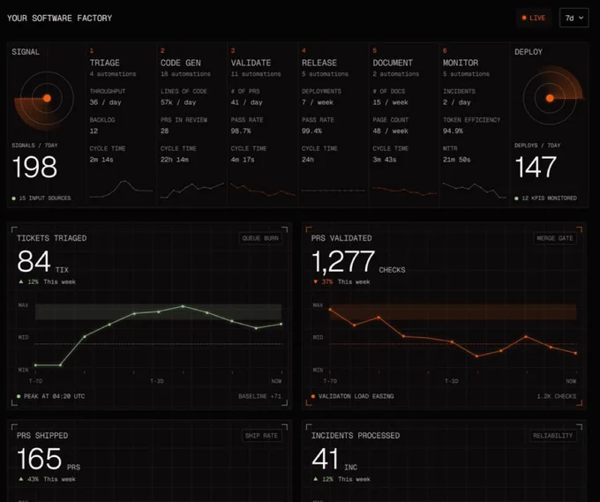The image size is (600, 502).
Task: Click the LIVE status indicator
Action: 534,18
